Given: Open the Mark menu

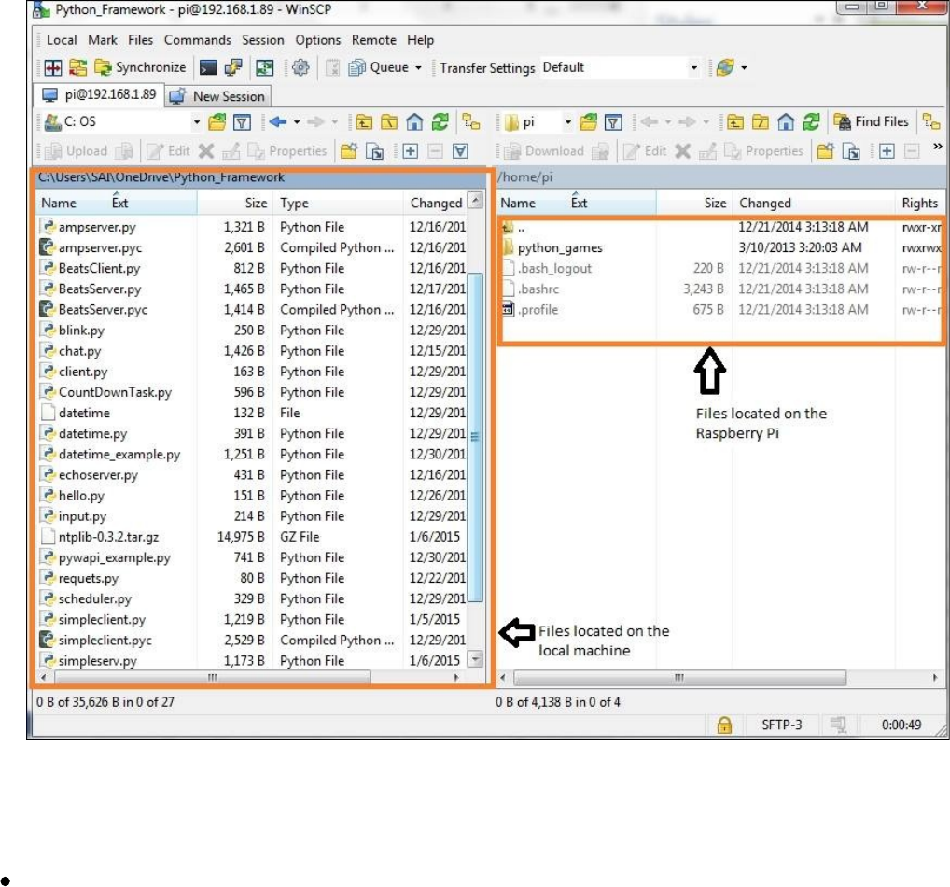Looking at the screenshot, I should 103,40.
